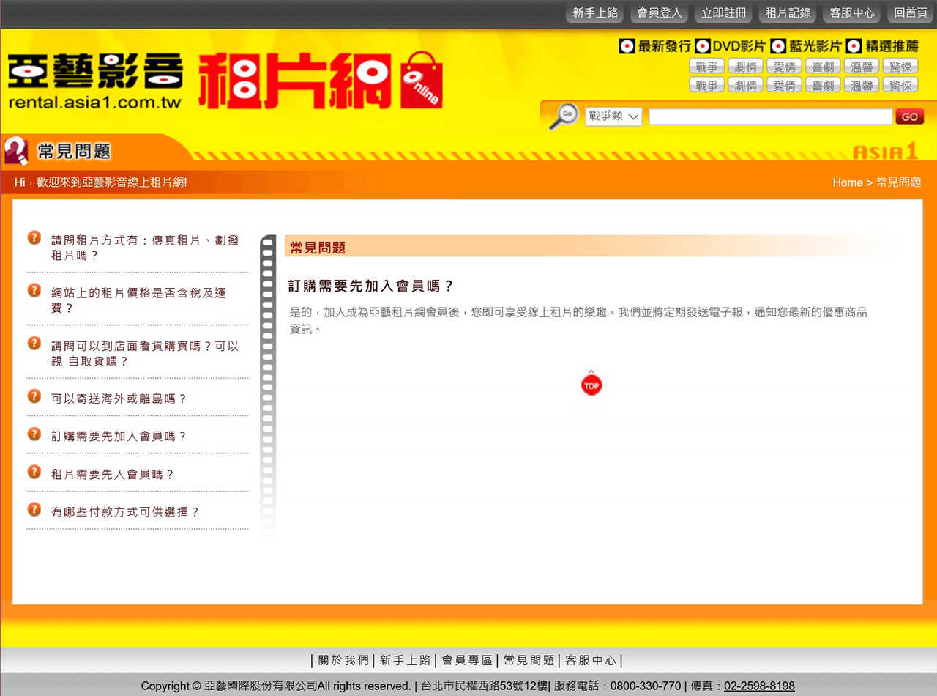The height and width of the screenshot is (696, 937).
Task: Click the Home breadcrumb link
Action: (848, 182)
